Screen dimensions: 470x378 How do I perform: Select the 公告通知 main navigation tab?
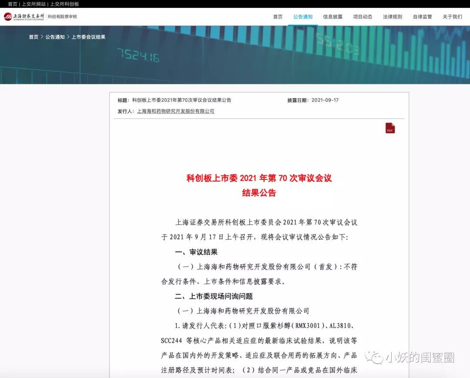pyautogui.click(x=303, y=17)
